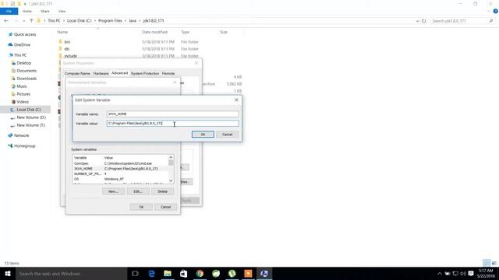Open the Share ribbon tab

[45, 11]
